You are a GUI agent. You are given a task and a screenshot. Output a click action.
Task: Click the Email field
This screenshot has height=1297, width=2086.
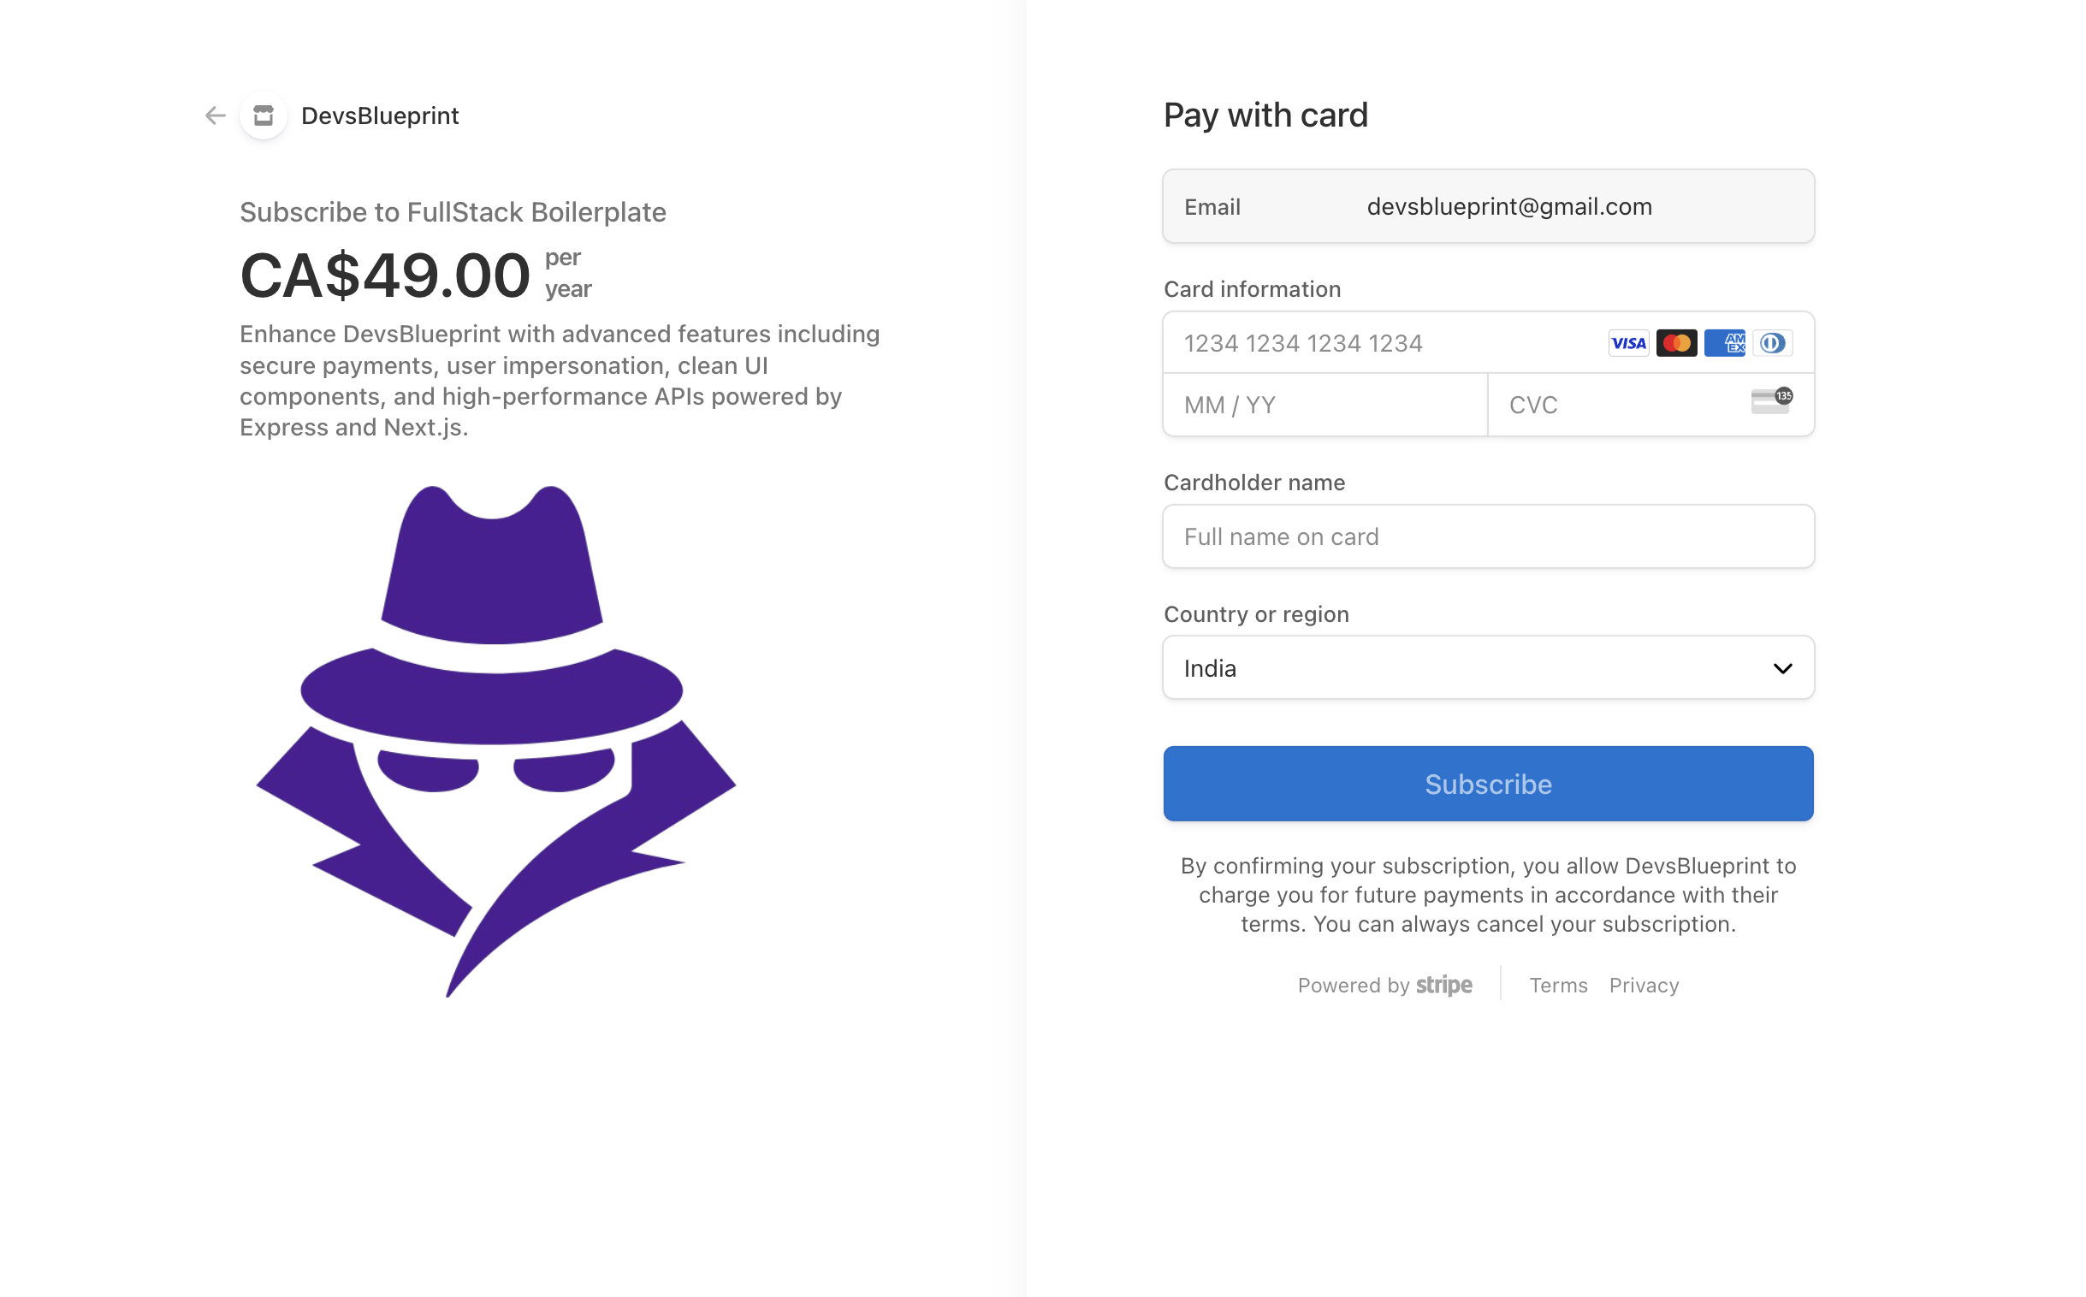[x=1488, y=206]
